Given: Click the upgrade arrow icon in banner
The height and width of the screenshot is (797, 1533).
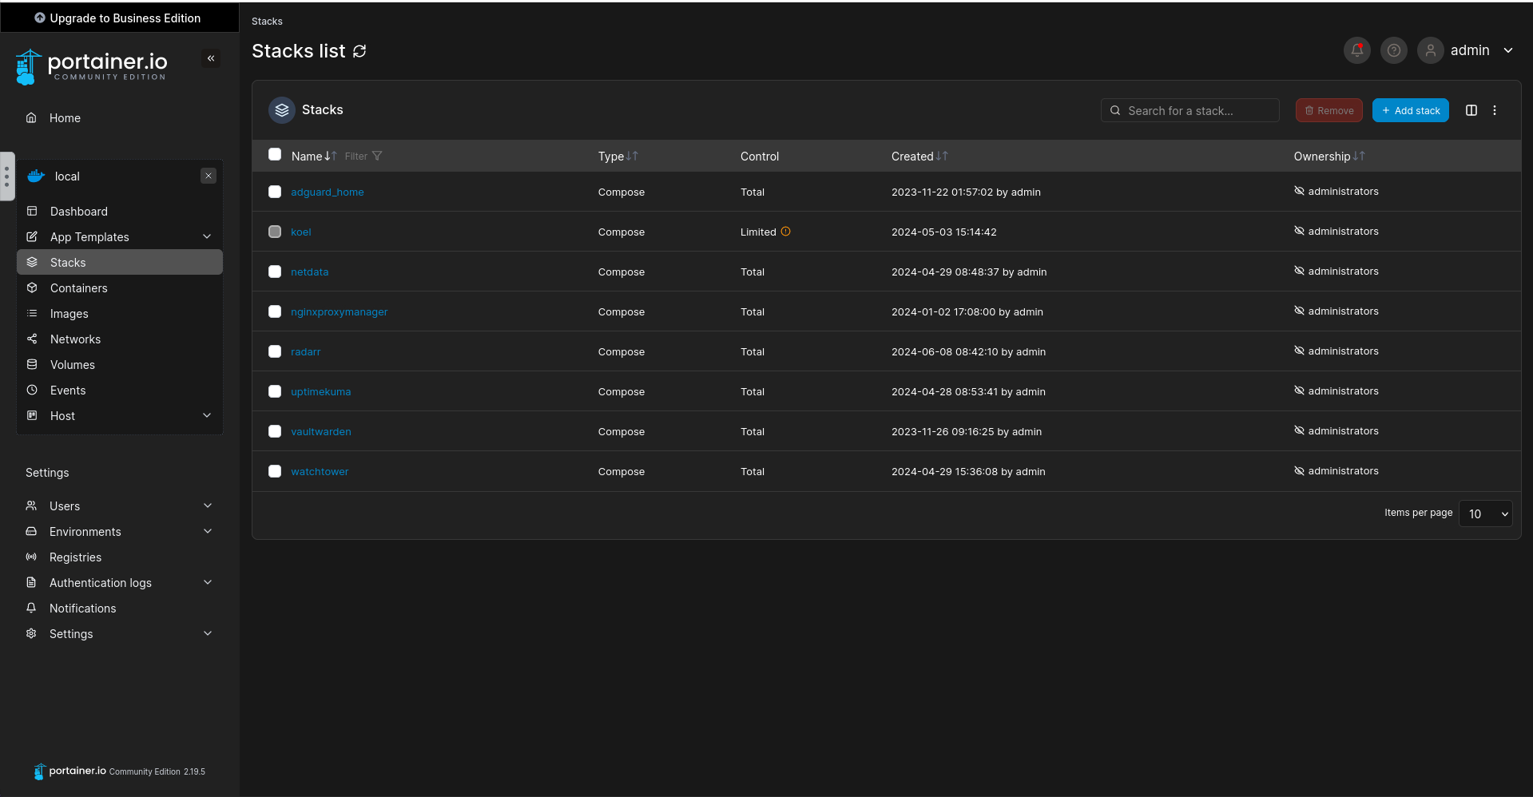Looking at the screenshot, I should [x=40, y=18].
